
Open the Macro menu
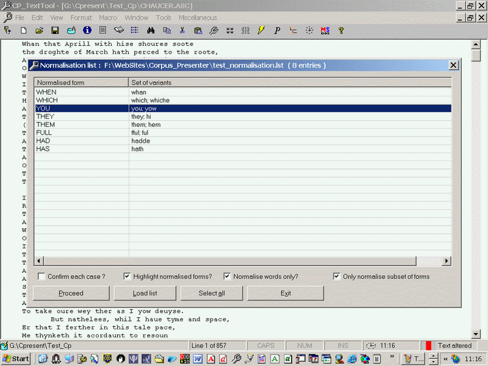108,18
